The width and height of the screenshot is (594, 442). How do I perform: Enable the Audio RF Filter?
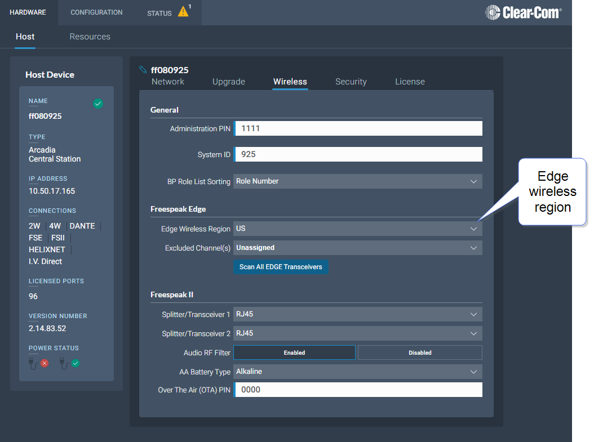[294, 352]
